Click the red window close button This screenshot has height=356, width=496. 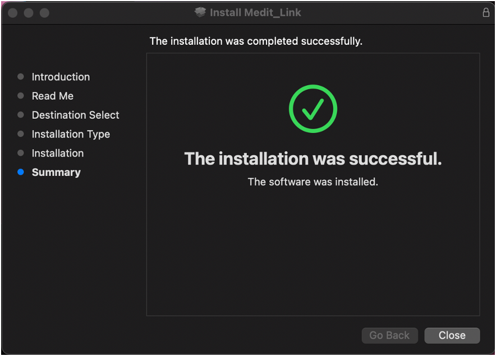point(13,13)
